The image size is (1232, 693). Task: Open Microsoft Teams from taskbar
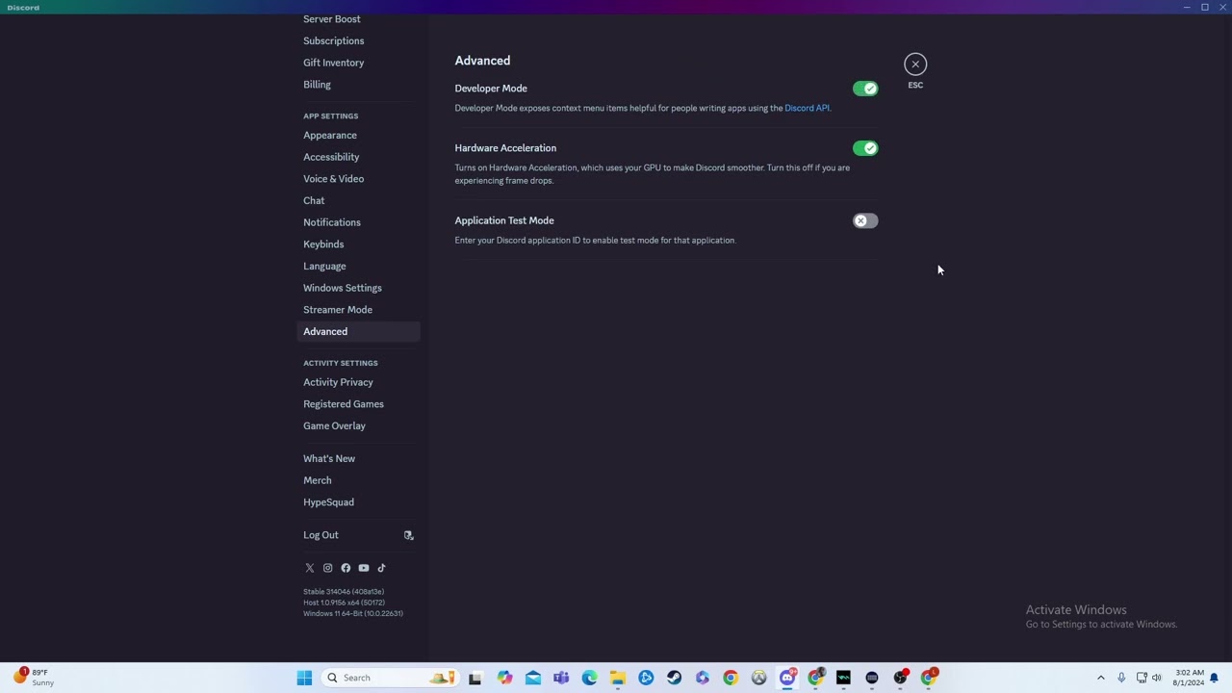(x=561, y=678)
